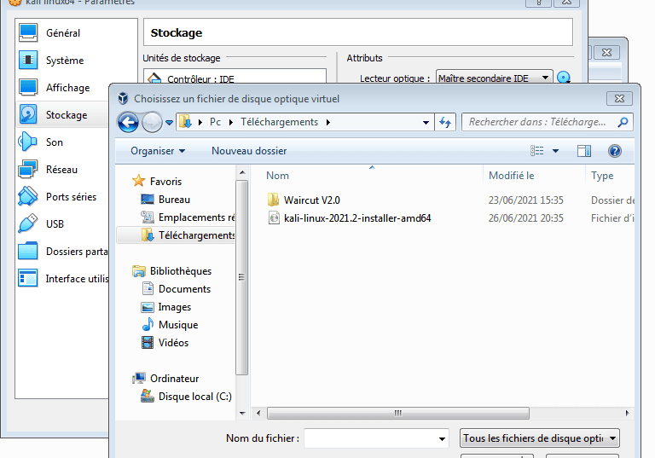Open view options dropdown arrow
Screen dimensions: 655x458
(x=555, y=151)
